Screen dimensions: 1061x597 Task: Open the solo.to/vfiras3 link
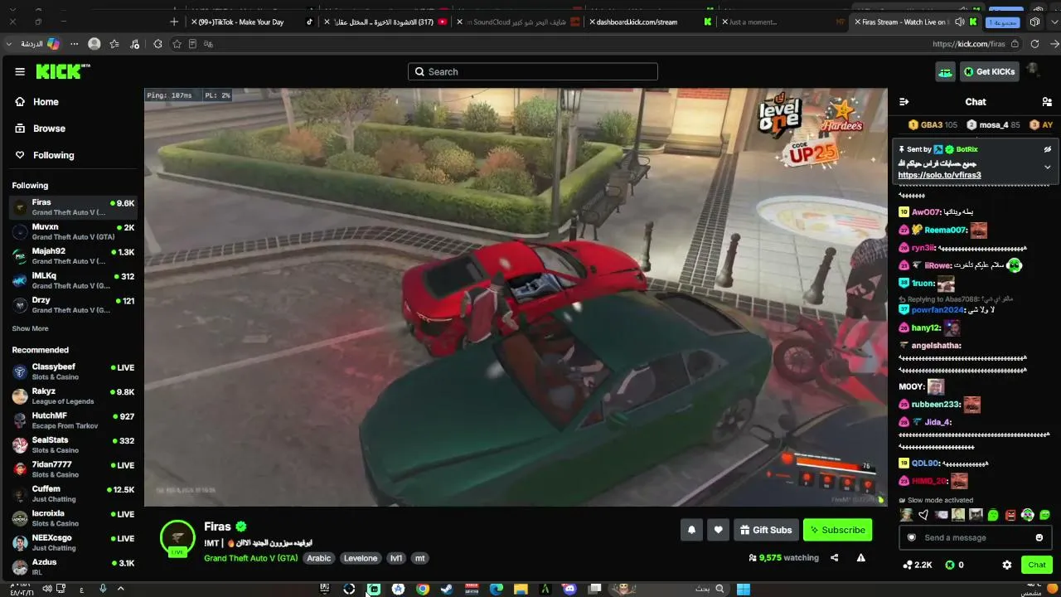tap(939, 175)
